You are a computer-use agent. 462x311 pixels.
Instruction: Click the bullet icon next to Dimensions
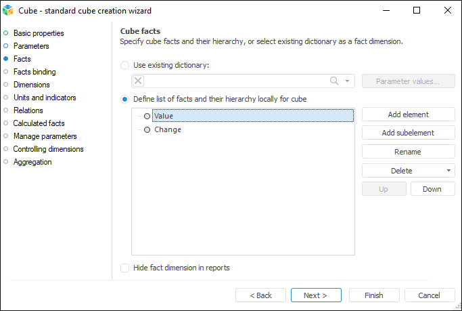[6, 85]
